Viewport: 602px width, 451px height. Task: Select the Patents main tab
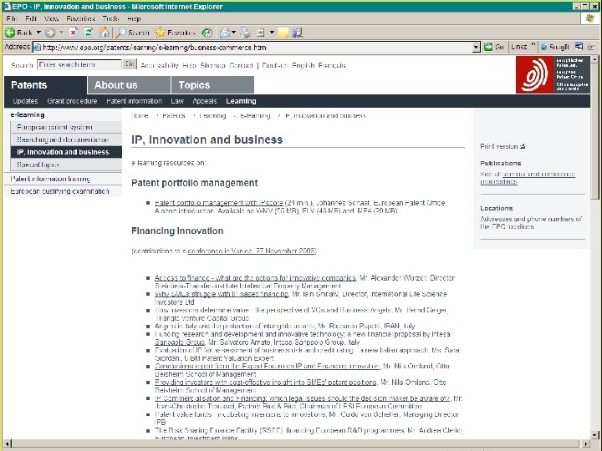pos(45,84)
